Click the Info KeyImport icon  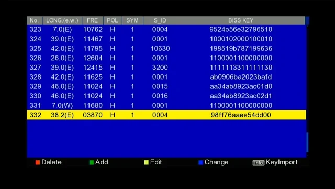click(x=258, y=163)
